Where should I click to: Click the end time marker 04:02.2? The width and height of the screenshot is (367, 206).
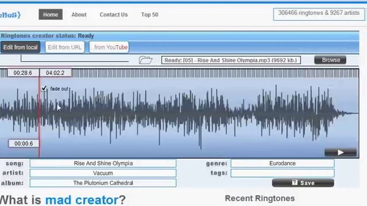(55, 73)
